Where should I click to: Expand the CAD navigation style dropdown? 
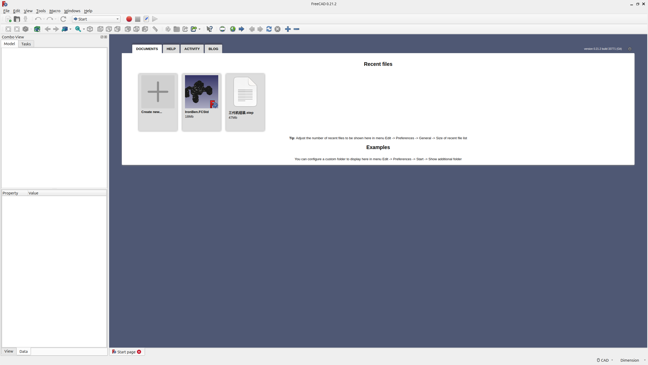605,360
